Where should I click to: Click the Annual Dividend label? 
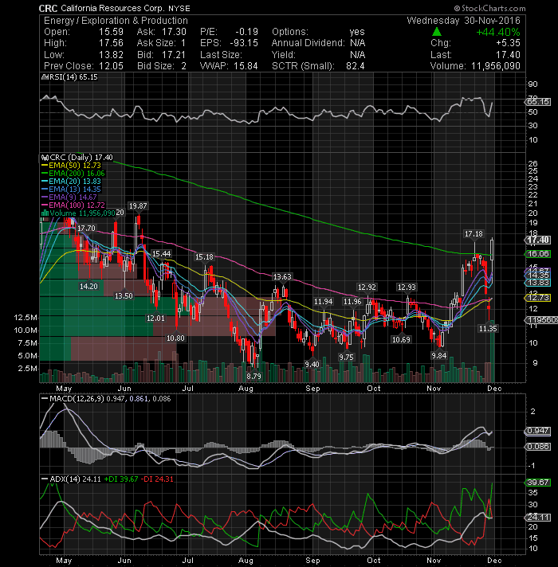308,43
